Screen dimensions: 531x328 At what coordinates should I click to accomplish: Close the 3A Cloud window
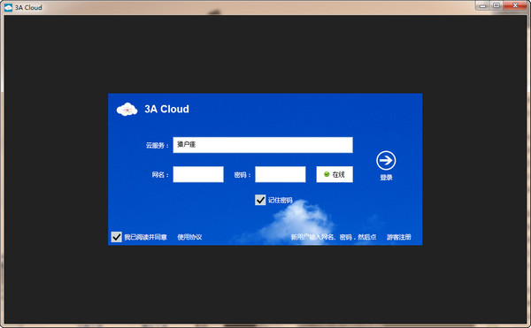click(515, 6)
